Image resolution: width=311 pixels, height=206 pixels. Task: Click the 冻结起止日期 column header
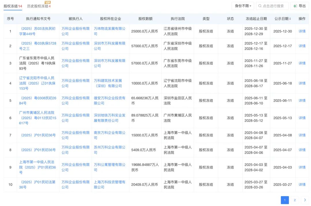pos(256,19)
